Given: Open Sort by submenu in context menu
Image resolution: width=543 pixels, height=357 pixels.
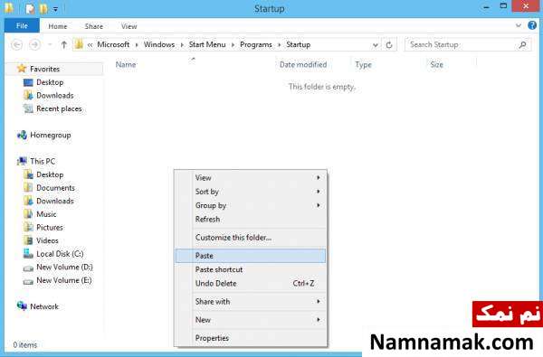Looking at the screenshot, I should (251, 192).
